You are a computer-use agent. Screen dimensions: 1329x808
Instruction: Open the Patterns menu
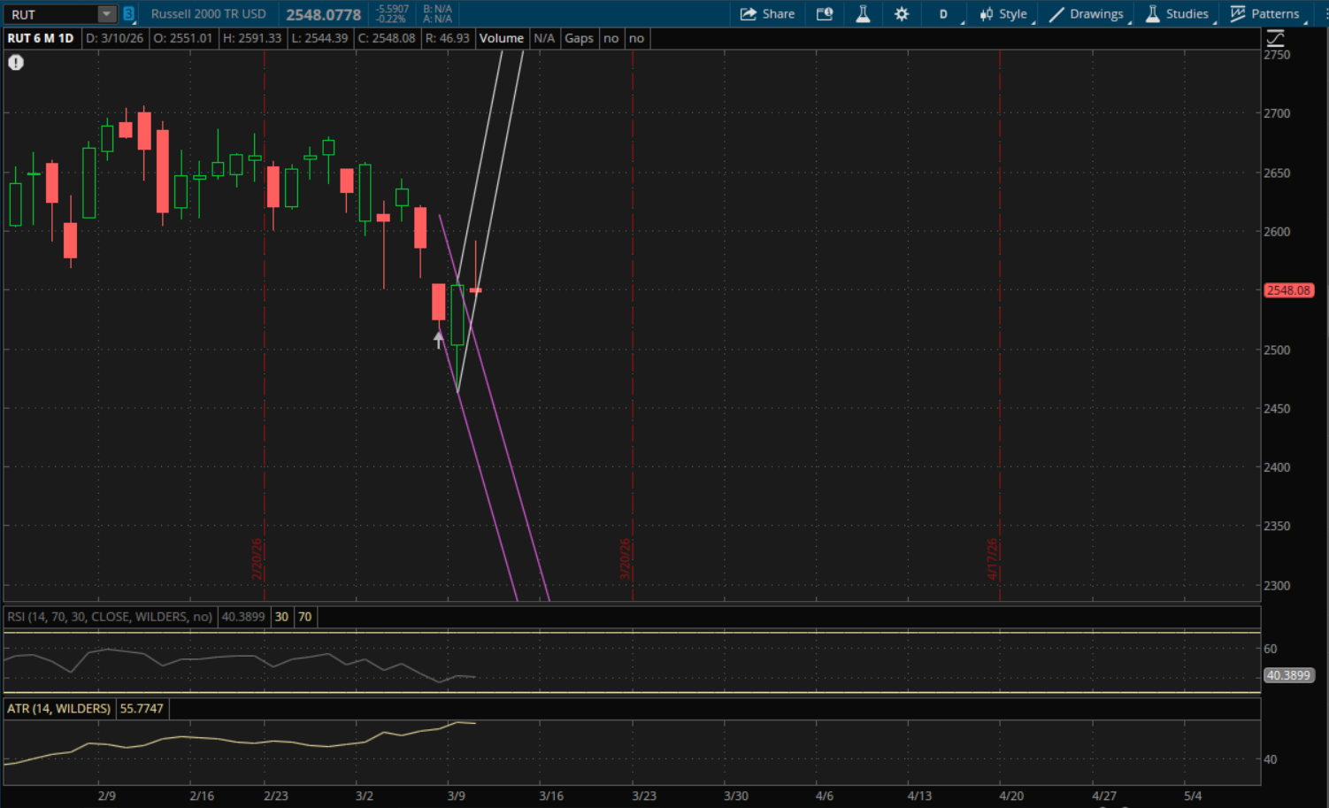click(x=1265, y=14)
